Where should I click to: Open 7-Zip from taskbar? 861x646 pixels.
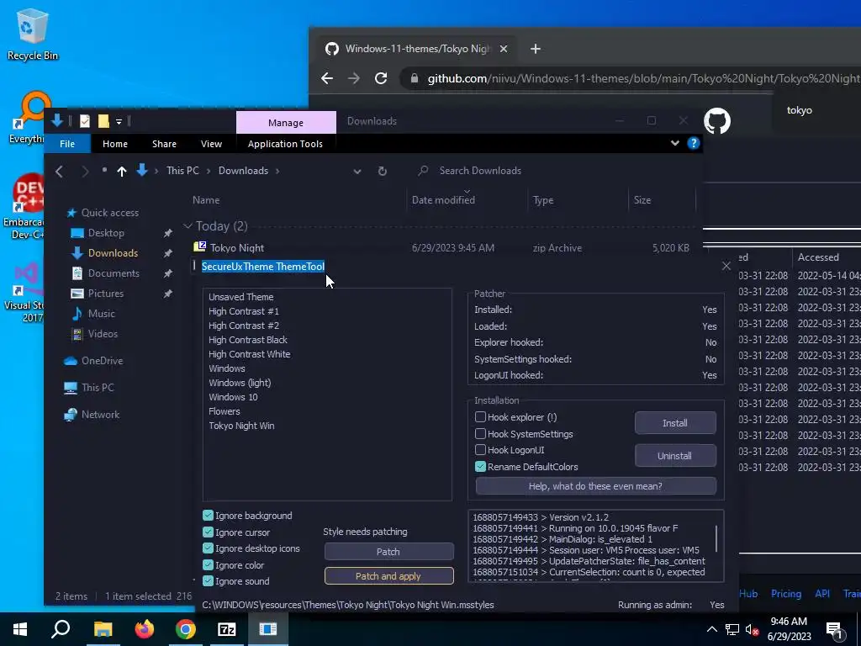click(227, 629)
